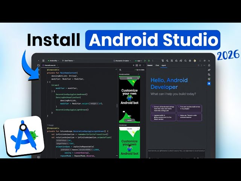Select the HomeScreenDark preview thumbnail
Image resolution: width=241 pixels, height=181 pixels.
(x=130, y=100)
